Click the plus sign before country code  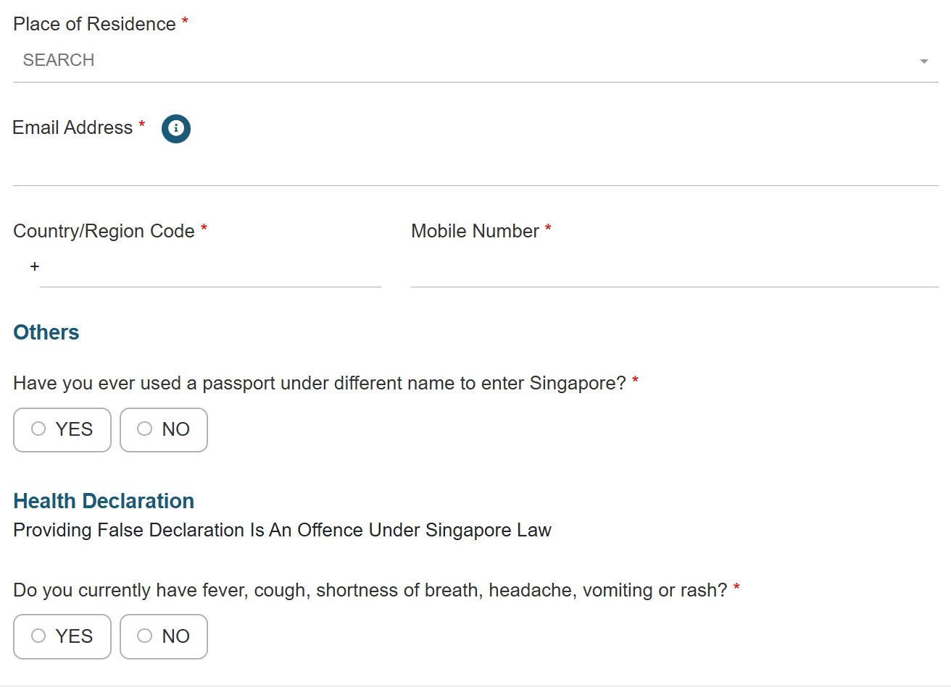pyautogui.click(x=35, y=267)
